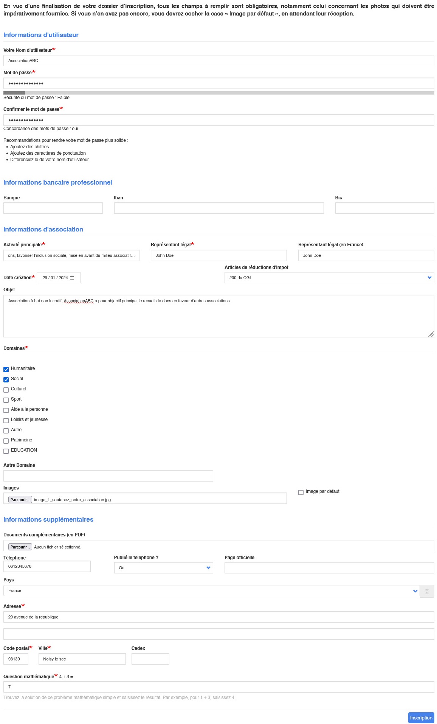Tick the EDUCATION domain checkbox

click(6, 451)
